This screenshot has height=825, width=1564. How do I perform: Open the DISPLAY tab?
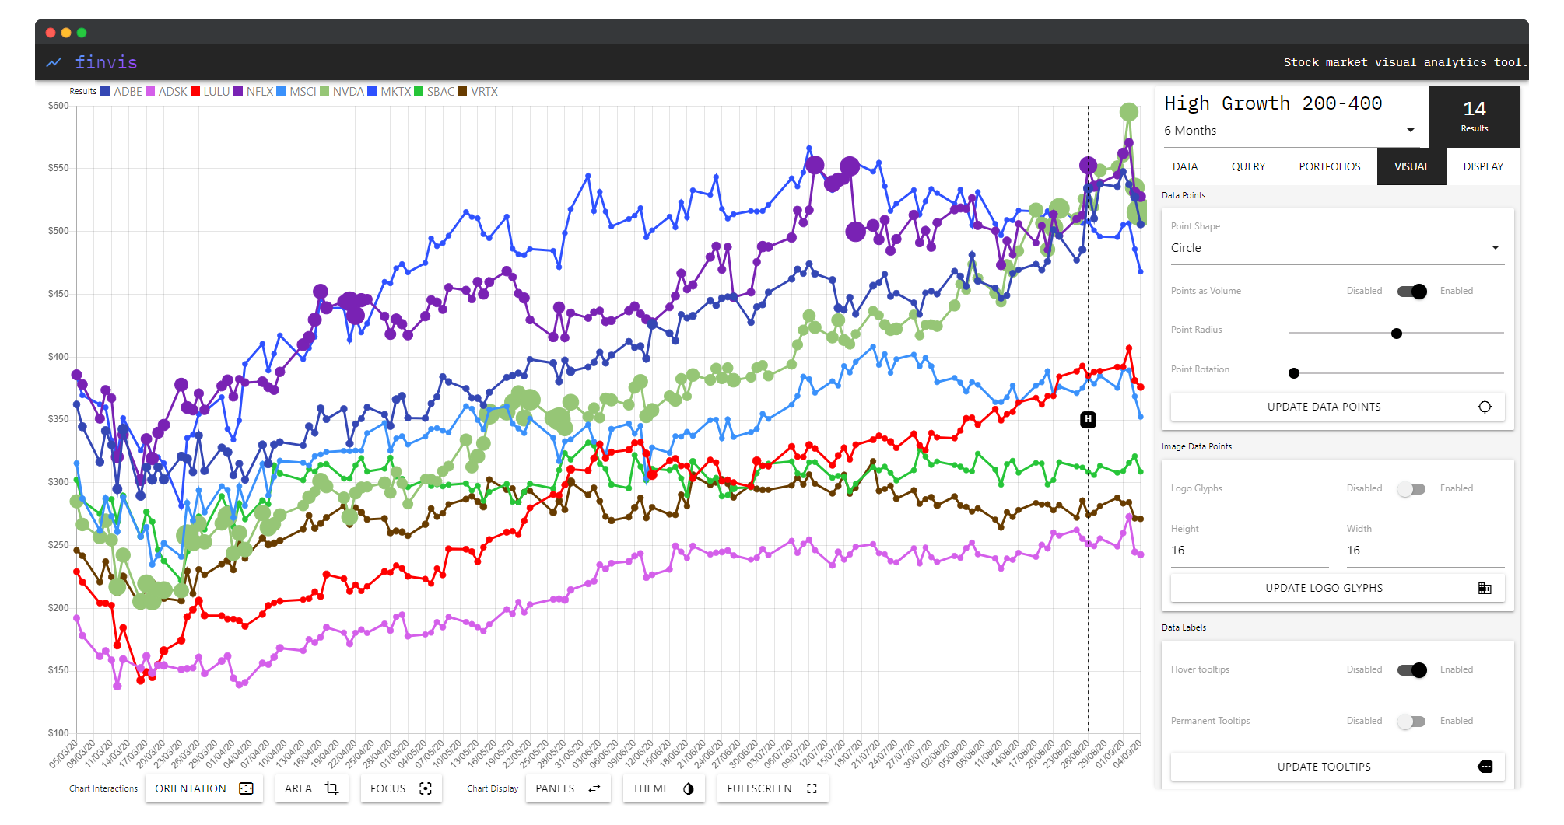pyautogui.click(x=1482, y=166)
